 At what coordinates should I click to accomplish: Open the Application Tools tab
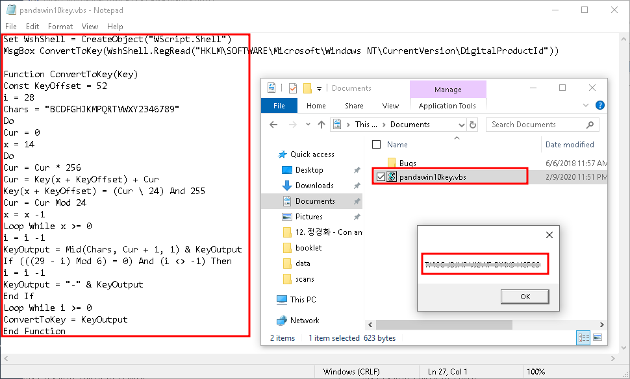coord(447,106)
